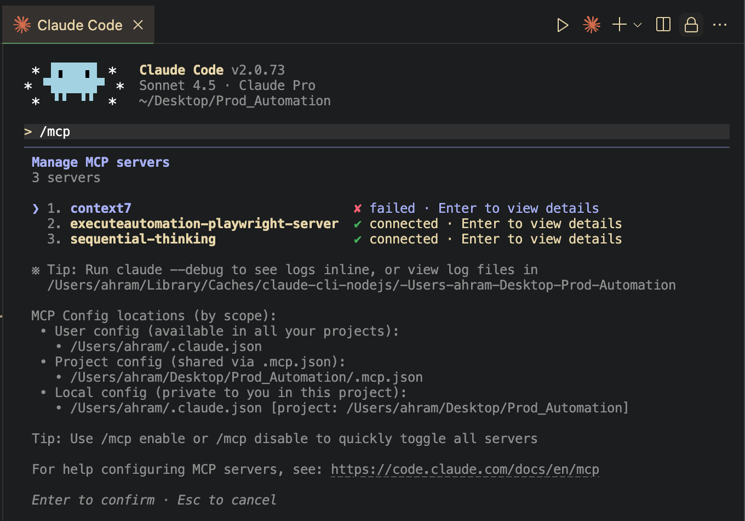Expand the dropdown arrow beside plus icon
The height and width of the screenshot is (521, 745).
(638, 25)
